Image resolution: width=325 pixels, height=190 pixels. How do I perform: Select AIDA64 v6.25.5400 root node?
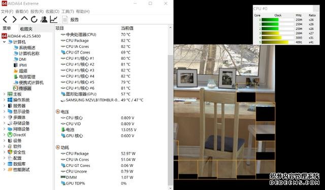click(21, 36)
